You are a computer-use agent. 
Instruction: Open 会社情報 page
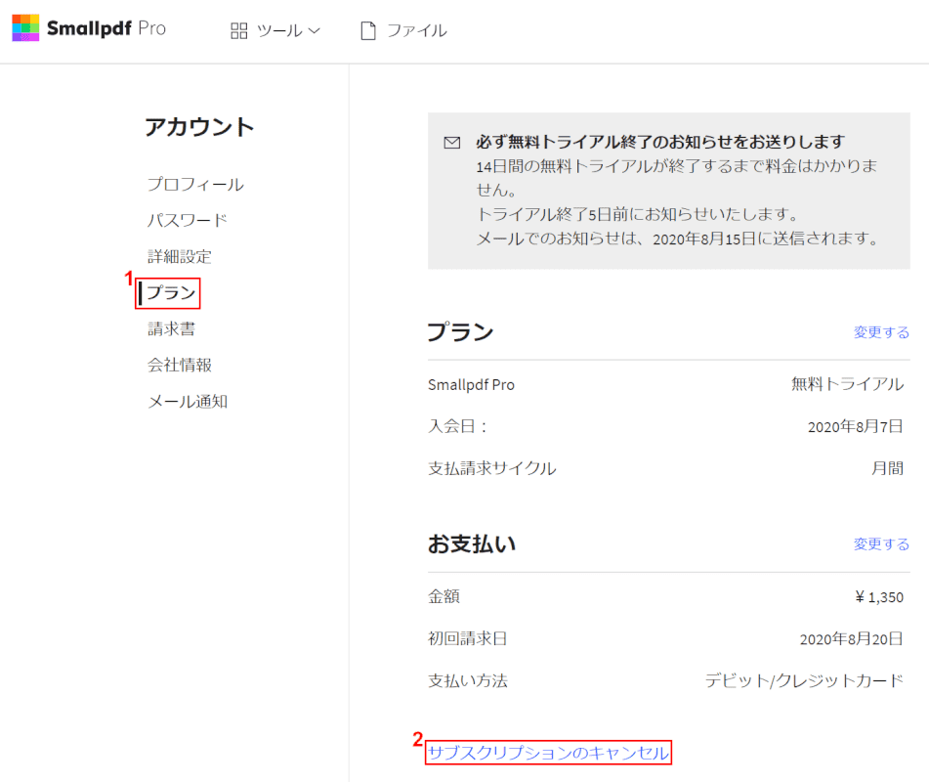tap(180, 366)
